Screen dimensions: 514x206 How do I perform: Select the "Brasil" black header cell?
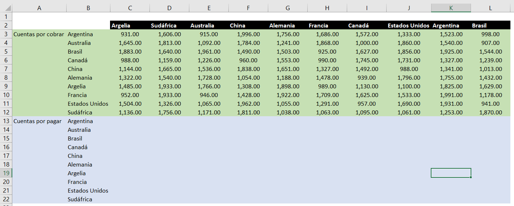pyautogui.click(x=490, y=26)
